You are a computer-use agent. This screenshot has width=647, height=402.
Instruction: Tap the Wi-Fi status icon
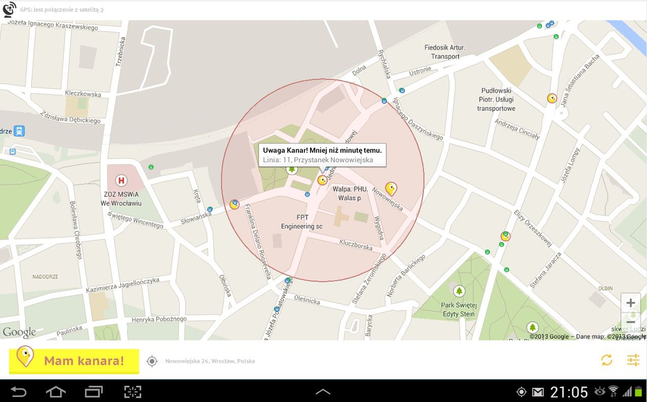click(x=613, y=391)
